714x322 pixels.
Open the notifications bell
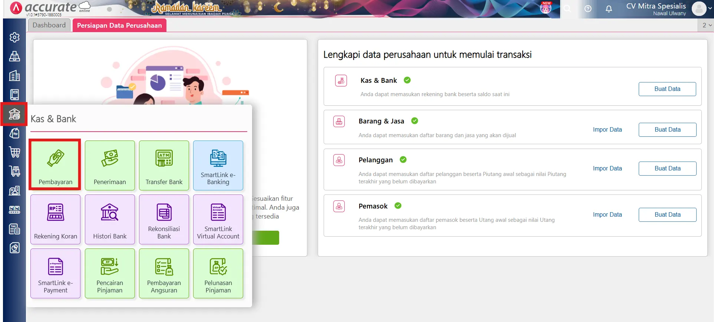coord(609,9)
